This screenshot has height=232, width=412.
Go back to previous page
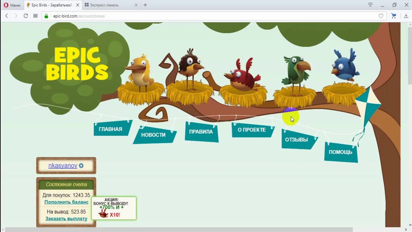tap(6, 16)
